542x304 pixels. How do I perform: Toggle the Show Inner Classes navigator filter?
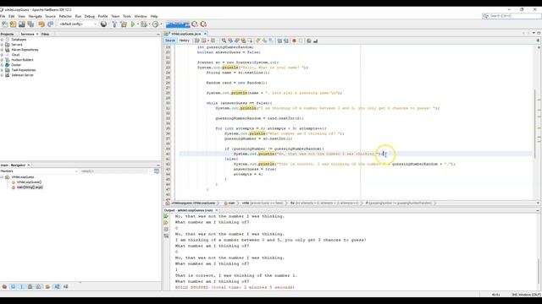click(x=38, y=286)
